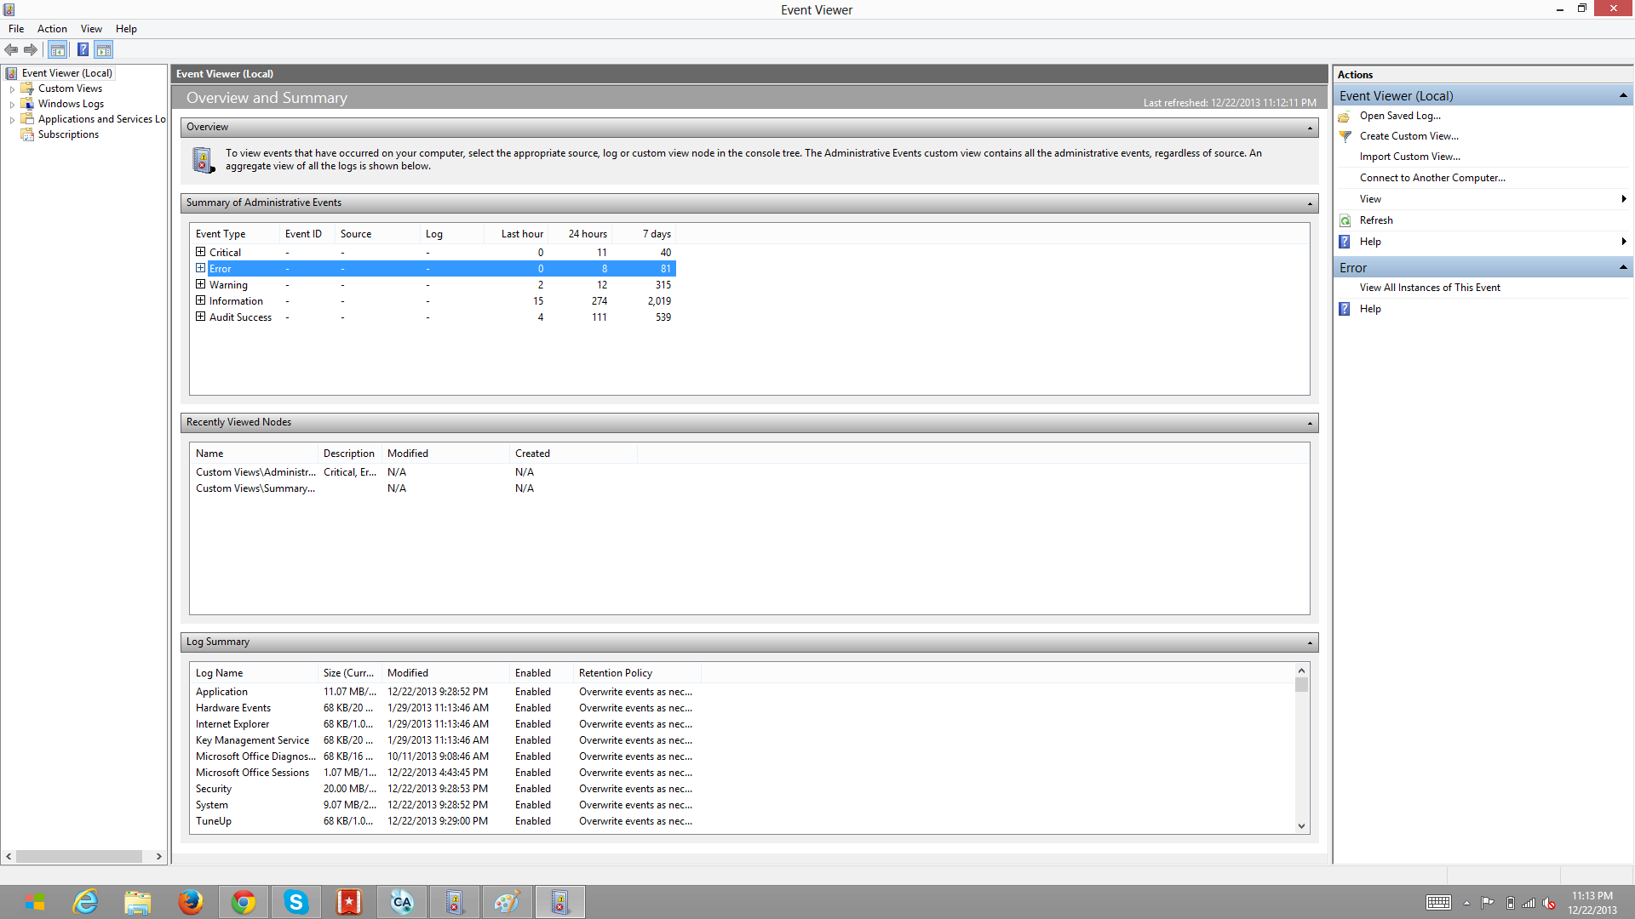Open the on-screen keyboard tray icon
This screenshot has width=1635, height=919.
pyautogui.click(x=1439, y=903)
